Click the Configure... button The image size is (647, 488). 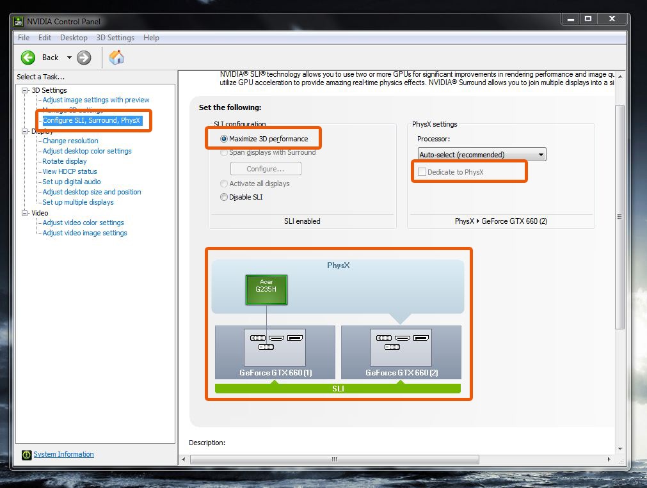[x=266, y=169]
